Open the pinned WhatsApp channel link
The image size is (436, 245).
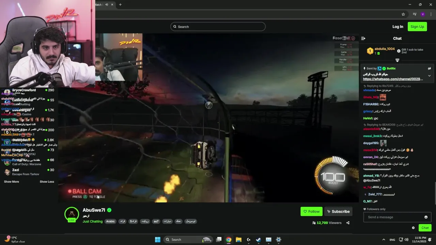(393, 79)
